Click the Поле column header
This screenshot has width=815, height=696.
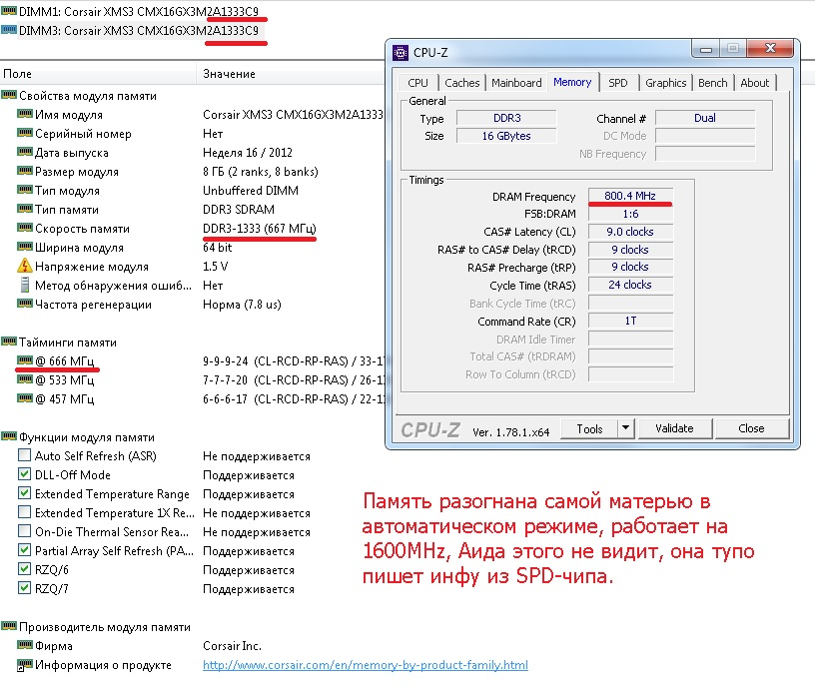(98, 74)
